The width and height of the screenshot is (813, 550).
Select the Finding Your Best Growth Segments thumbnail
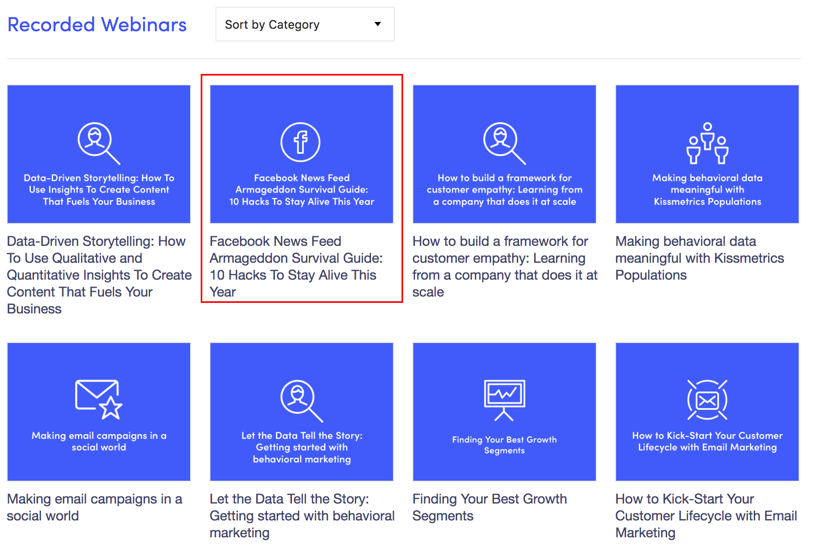505,412
